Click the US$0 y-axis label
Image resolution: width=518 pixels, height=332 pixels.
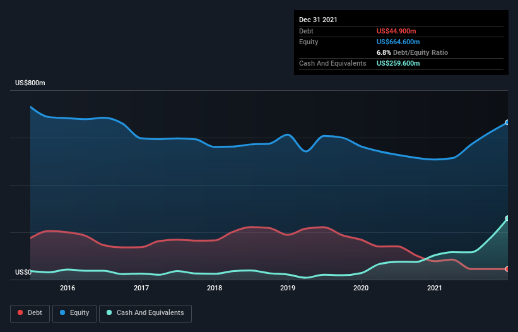pos(23,272)
